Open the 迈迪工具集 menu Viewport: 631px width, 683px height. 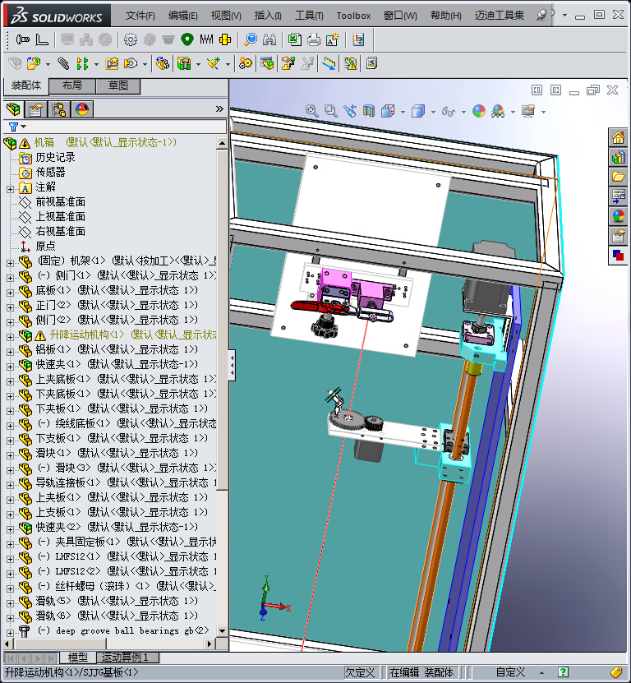(x=499, y=16)
